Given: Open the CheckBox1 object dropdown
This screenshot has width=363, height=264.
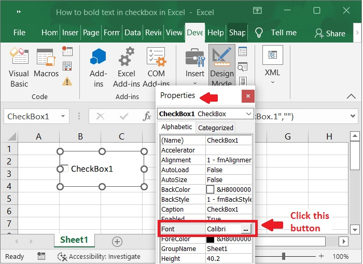Looking at the screenshot, I should (248, 114).
